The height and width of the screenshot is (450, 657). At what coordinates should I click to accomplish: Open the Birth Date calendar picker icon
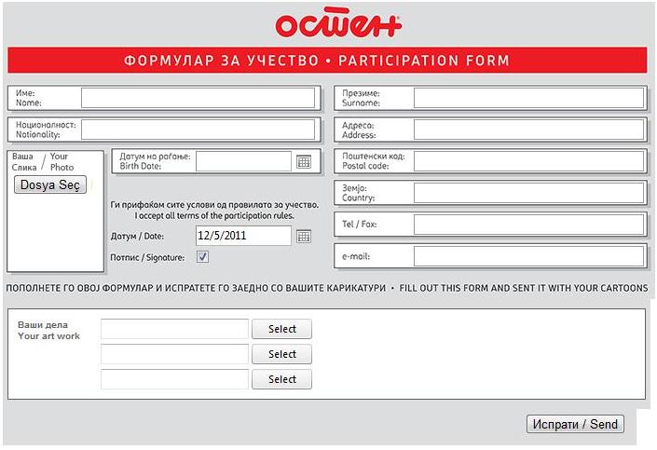point(304,162)
